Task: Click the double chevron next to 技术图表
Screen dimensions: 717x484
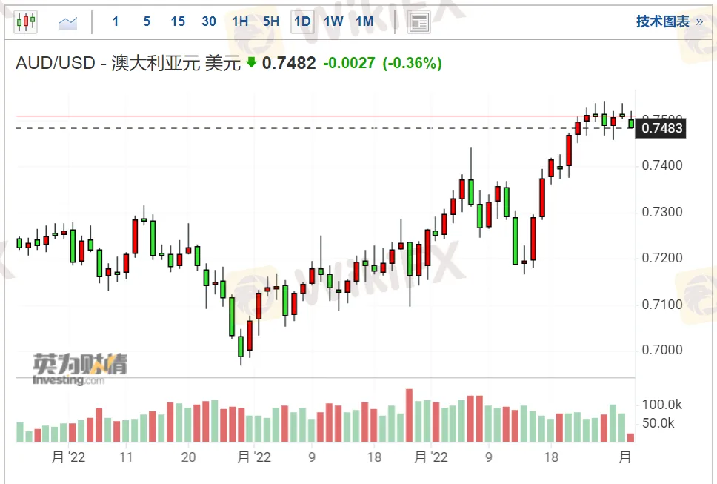Action: point(698,21)
